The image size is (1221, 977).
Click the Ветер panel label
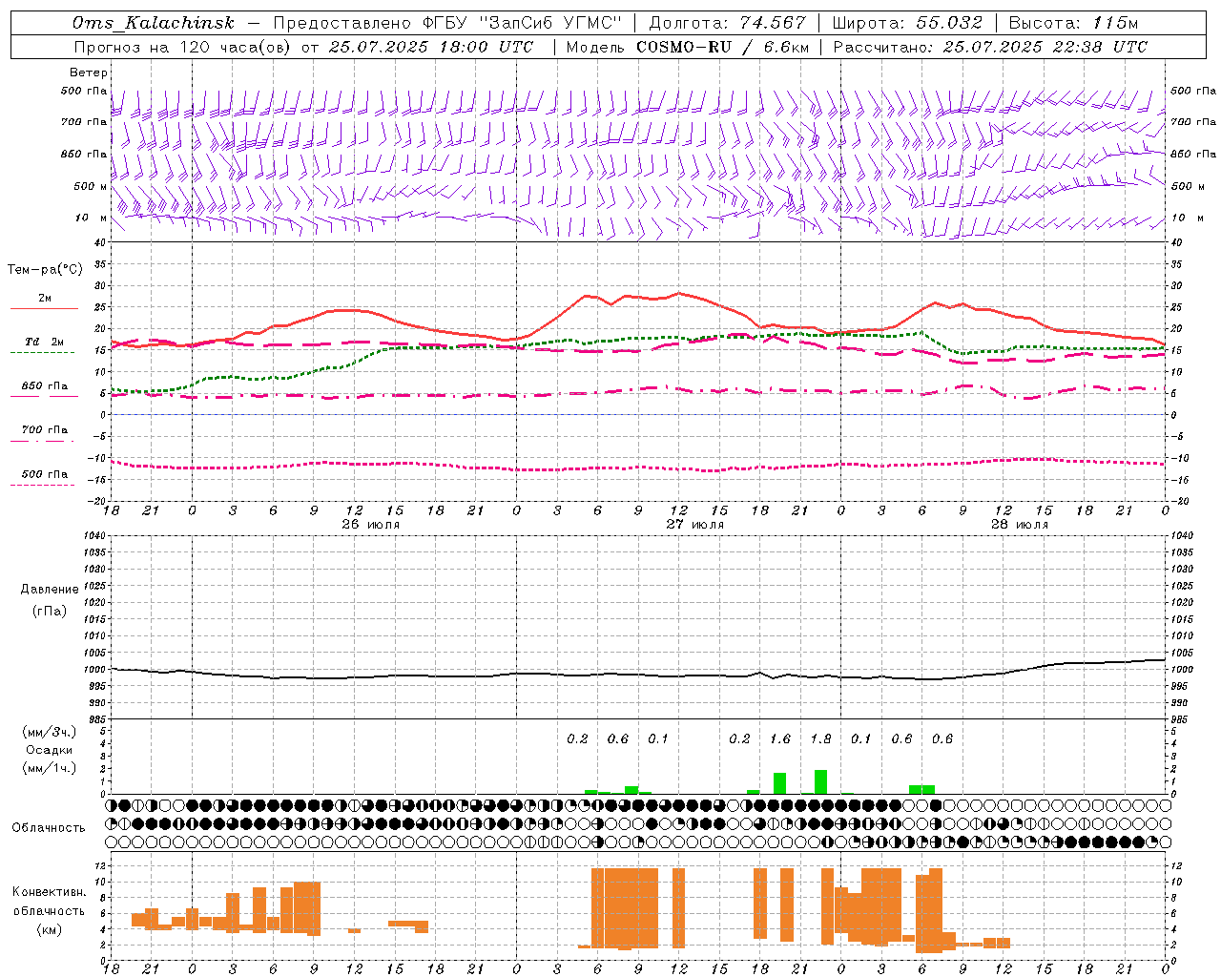click(x=89, y=73)
